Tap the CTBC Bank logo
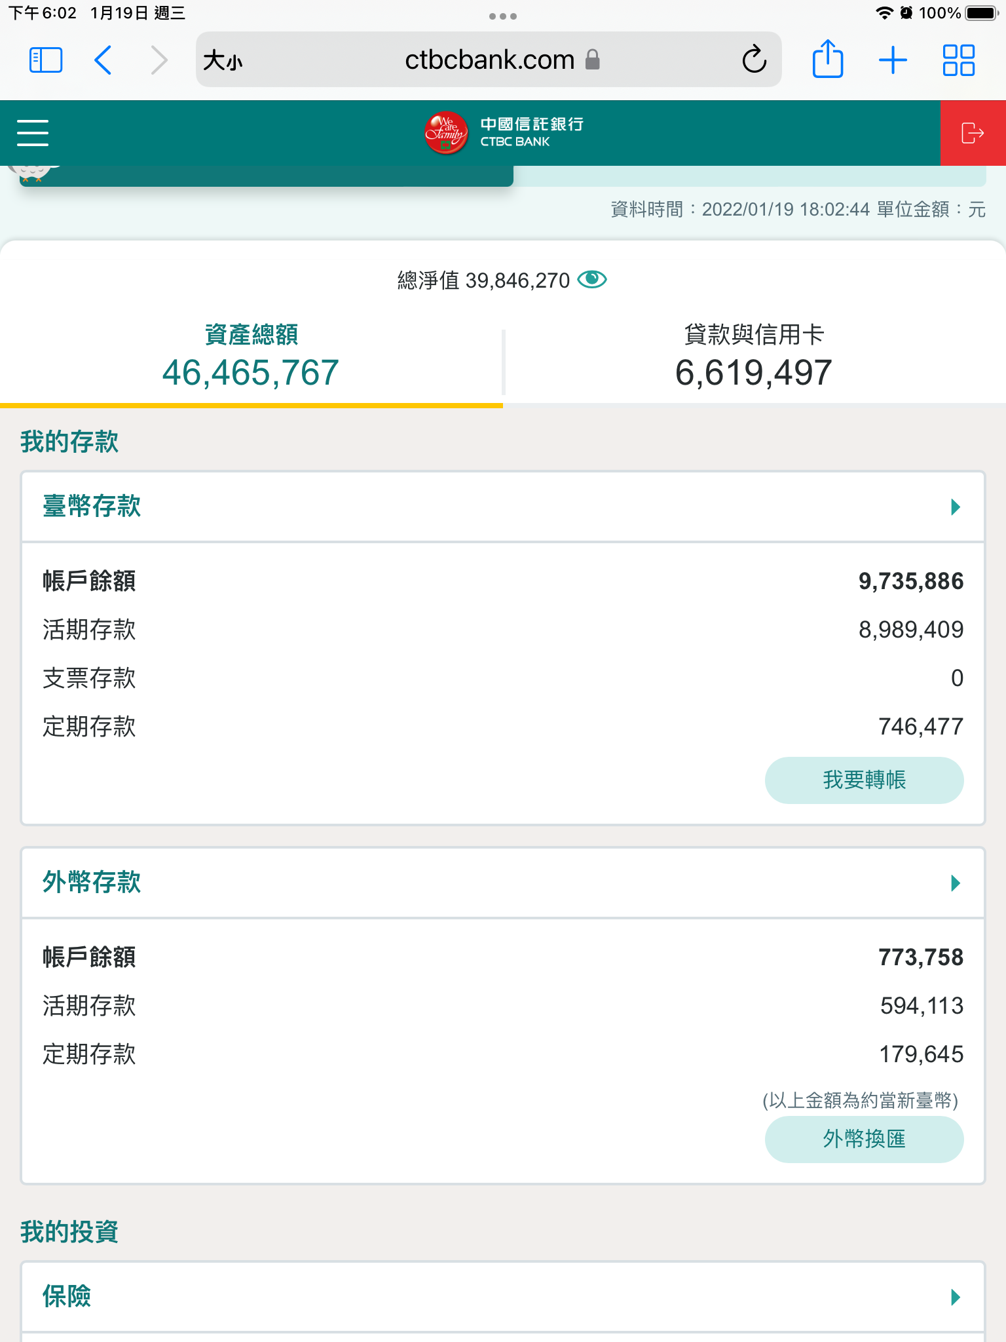 pos(503,133)
